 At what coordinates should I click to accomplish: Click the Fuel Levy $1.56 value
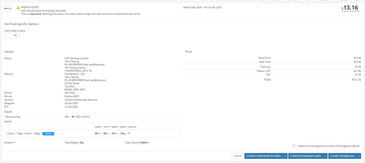pos(358,67)
